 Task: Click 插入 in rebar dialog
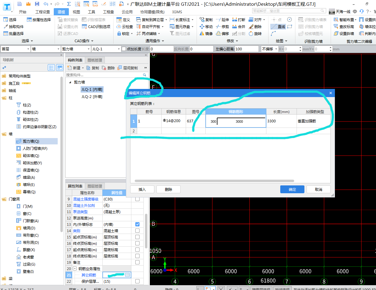(142, 189)
